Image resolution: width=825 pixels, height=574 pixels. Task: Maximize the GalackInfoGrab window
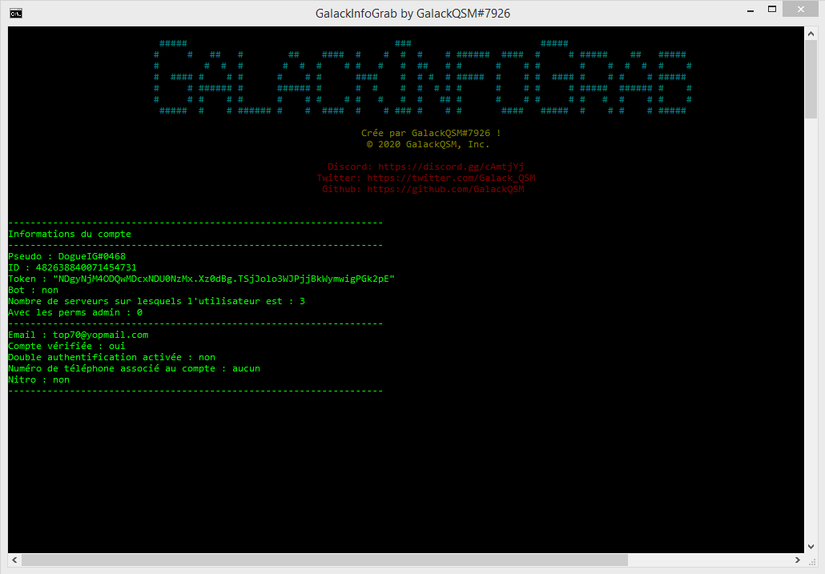(x=772, y=10)
